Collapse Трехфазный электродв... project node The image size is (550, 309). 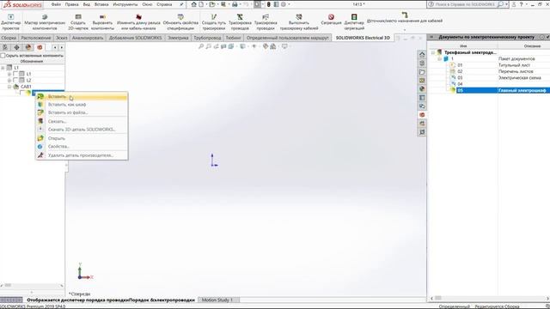point(433,52)
